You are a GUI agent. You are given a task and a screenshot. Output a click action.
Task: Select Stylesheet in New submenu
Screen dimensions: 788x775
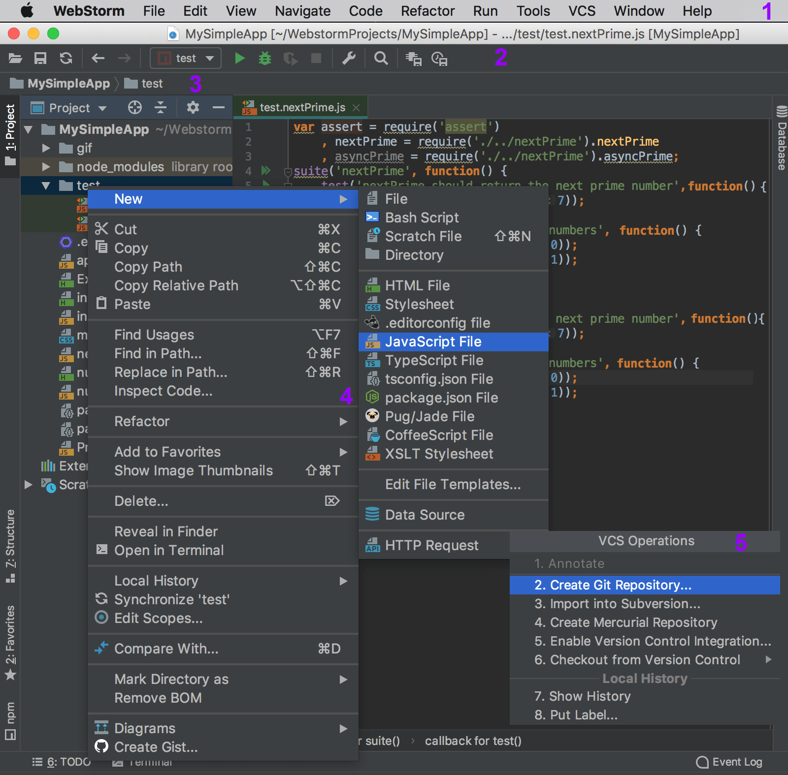[x=454, y=305]
